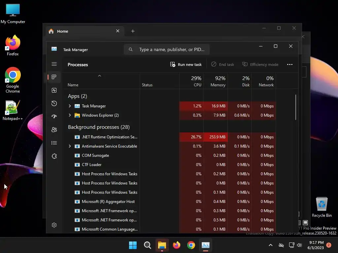The image size is (338, 253).
Task: Click the End task button
Action: pos(223,65)
